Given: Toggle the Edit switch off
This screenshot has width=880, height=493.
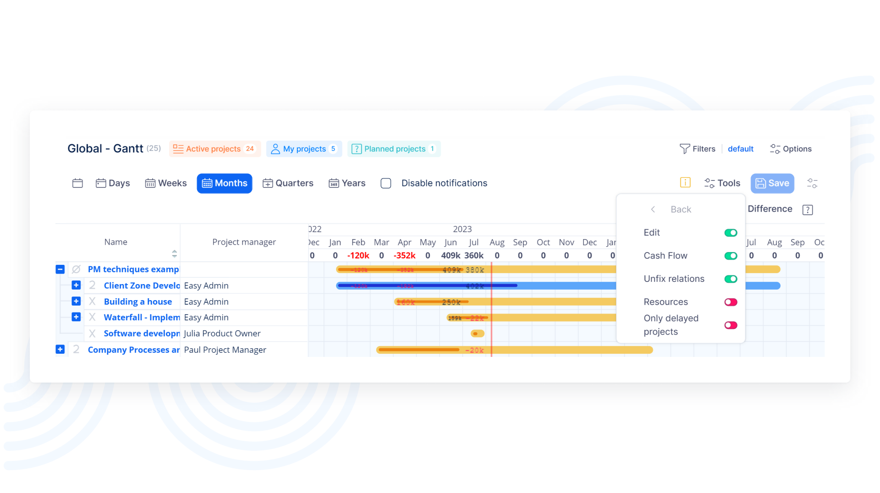Looking at the screenshot, I should coord(731,233).
